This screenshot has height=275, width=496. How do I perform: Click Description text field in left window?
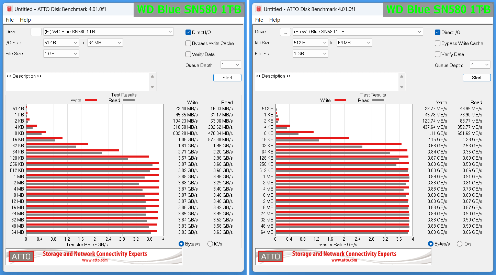click(x=77, y=82)
